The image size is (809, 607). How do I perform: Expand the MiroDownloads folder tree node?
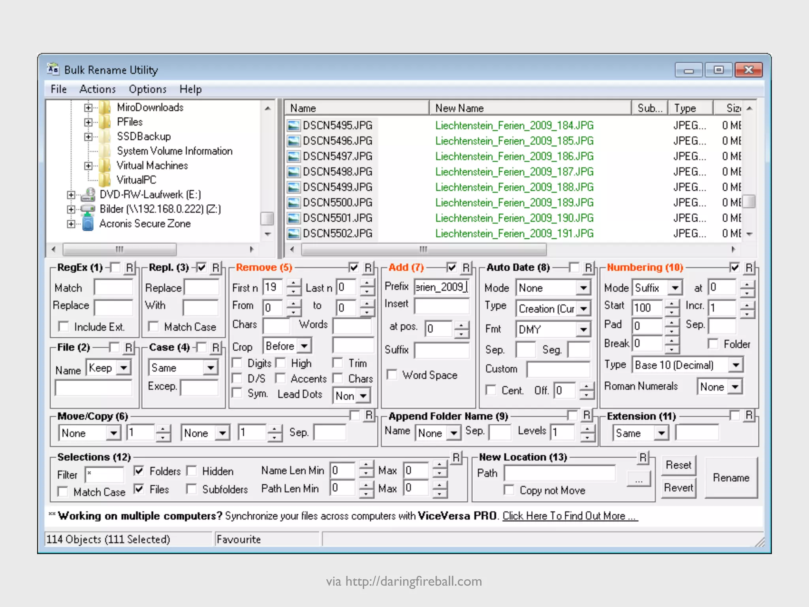[88, 107]
